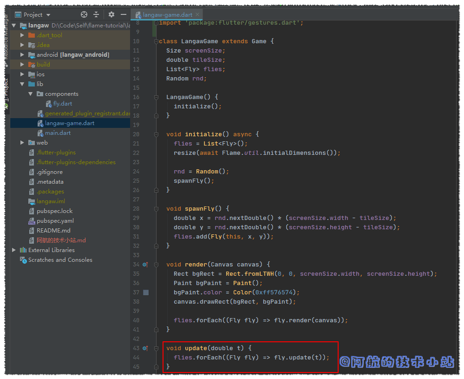Click the Collapse All icon in Project panel
The image size is (464, 379).
pyautogui.click(x=96, y=15)
